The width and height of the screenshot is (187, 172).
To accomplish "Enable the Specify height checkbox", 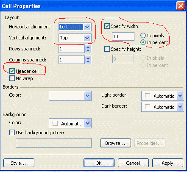I will pos(107,49).
